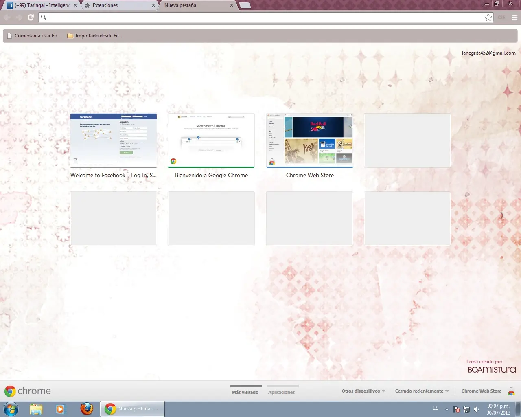Expand the Cerrado recientemente dropdown
521x417 pixels.
click(422, 391)
